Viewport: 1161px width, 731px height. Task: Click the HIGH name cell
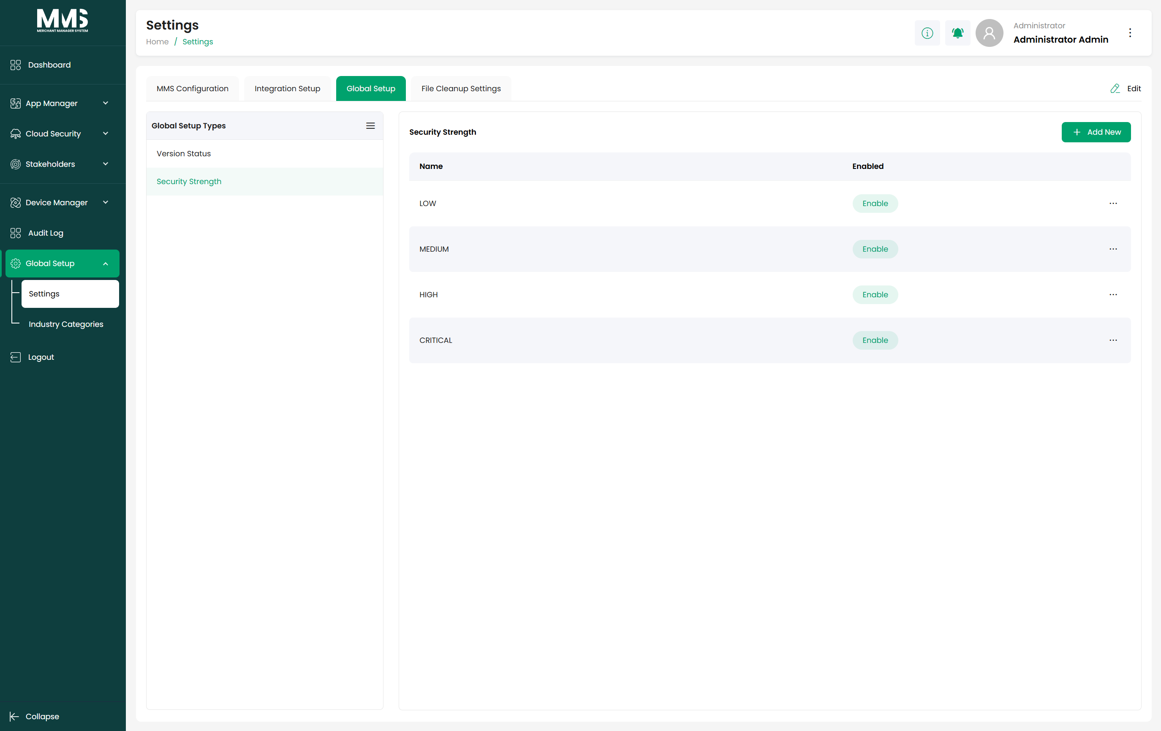(x=429, y=295)
